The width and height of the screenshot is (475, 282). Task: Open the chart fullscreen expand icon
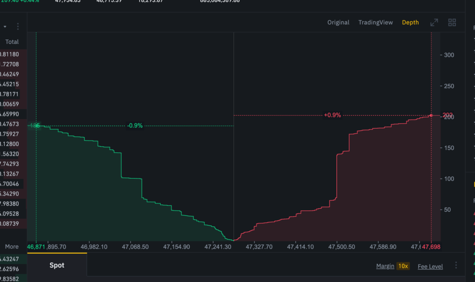(434, 22)
